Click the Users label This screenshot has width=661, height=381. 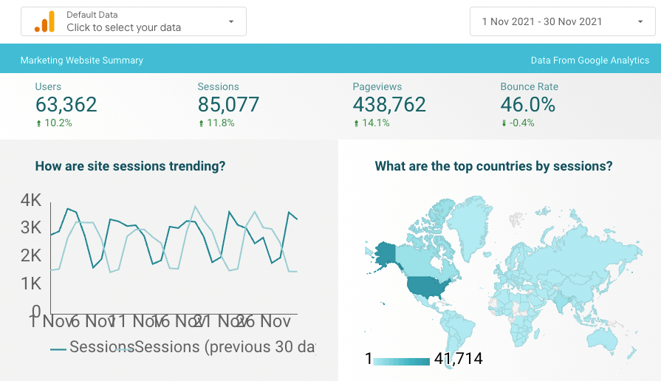tap(48, 86)
